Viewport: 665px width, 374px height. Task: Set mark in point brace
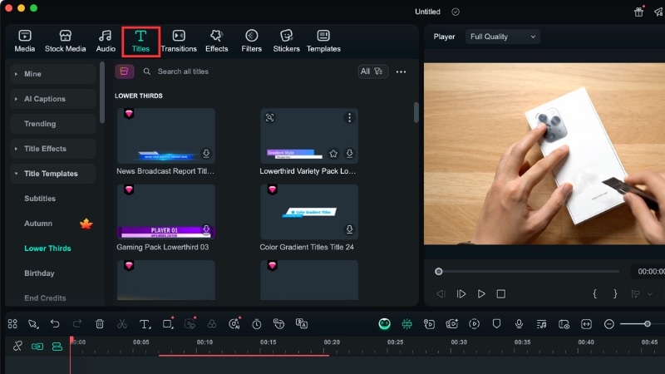coord(595,294)
